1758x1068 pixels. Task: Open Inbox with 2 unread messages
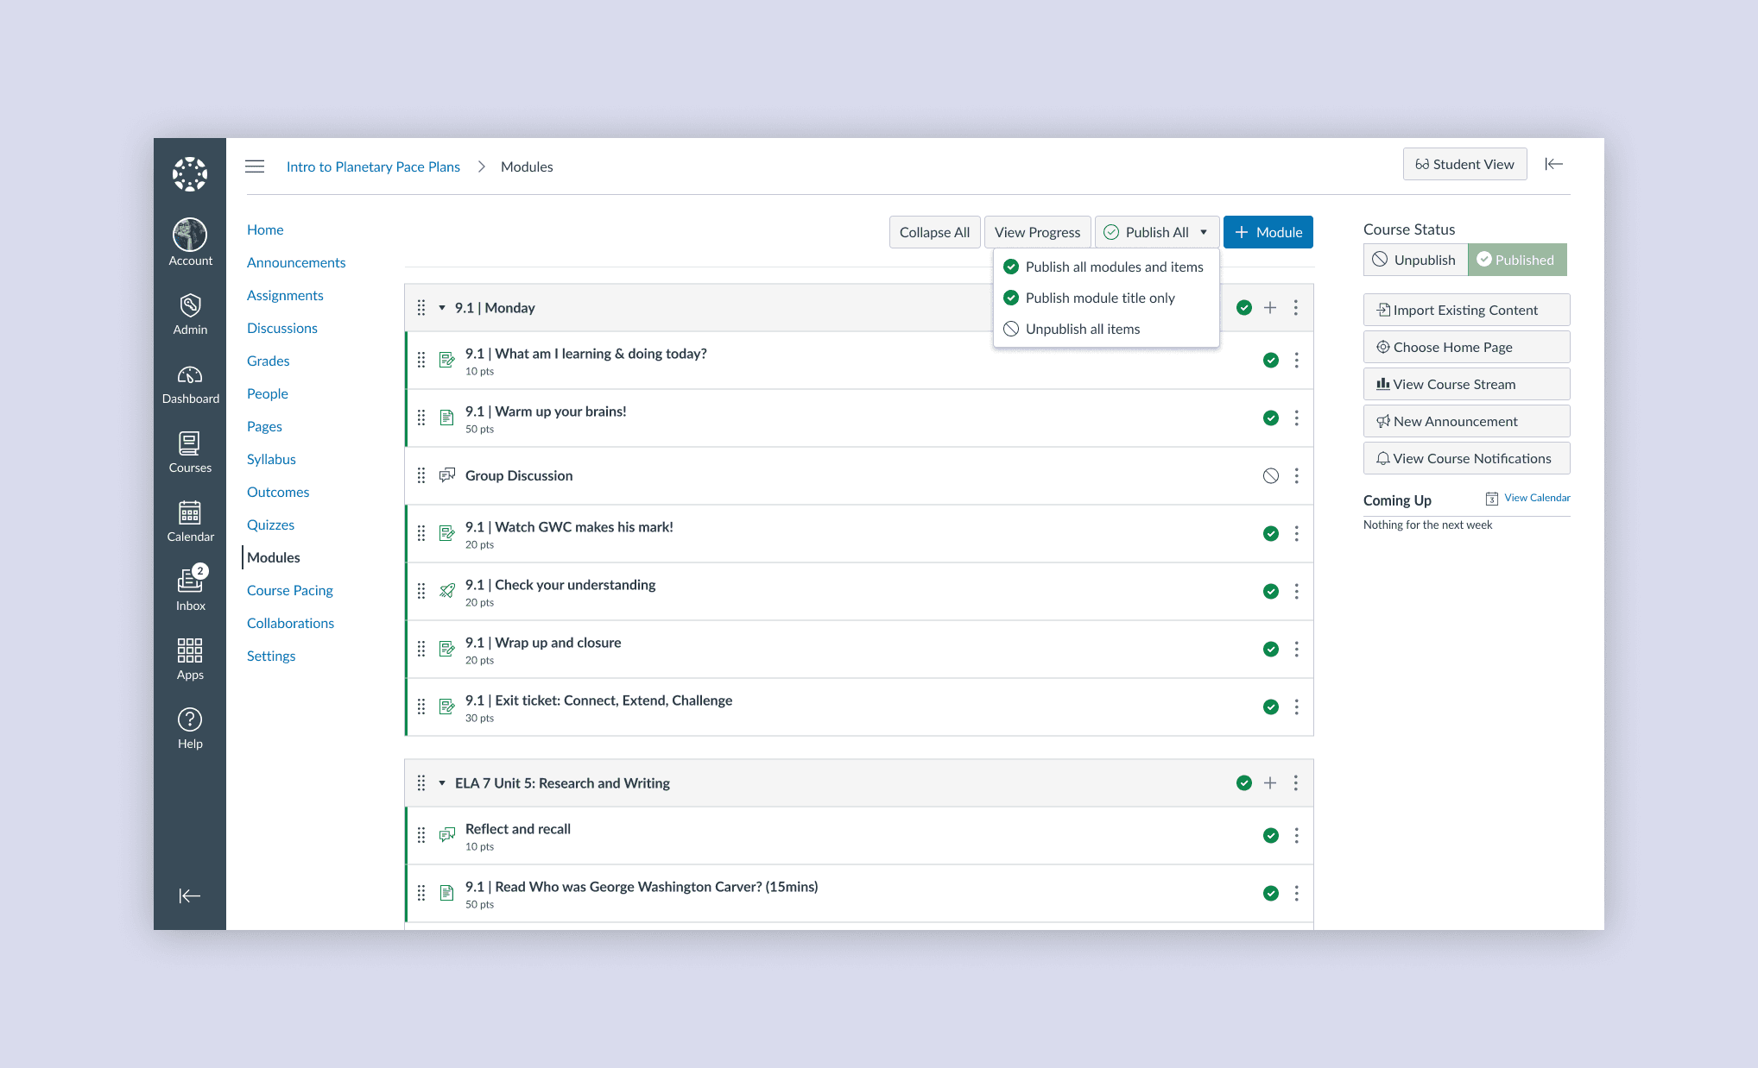(x=190, y=589)
